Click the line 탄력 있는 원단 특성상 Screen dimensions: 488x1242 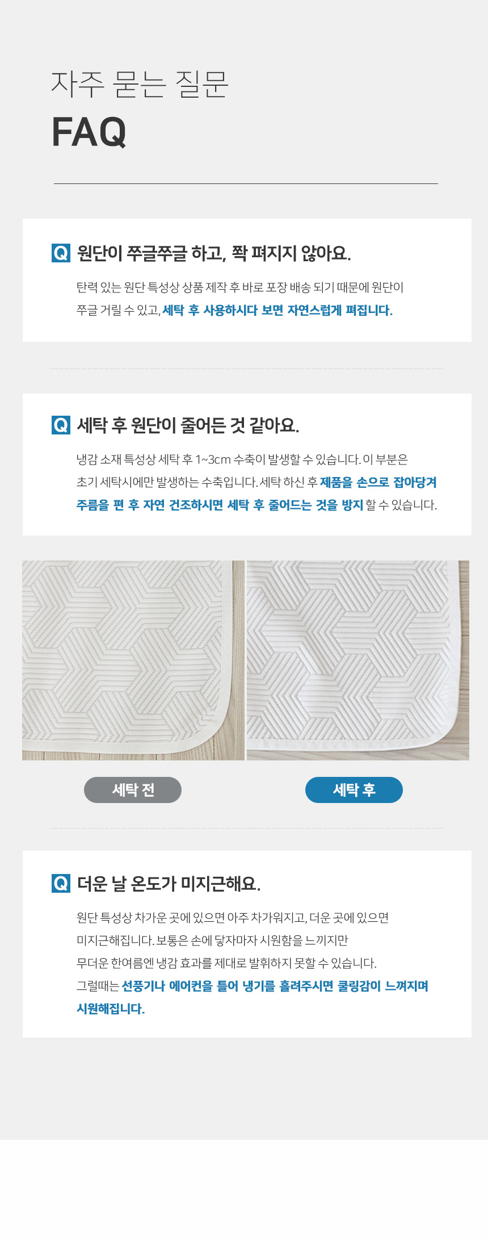point(240,287)
